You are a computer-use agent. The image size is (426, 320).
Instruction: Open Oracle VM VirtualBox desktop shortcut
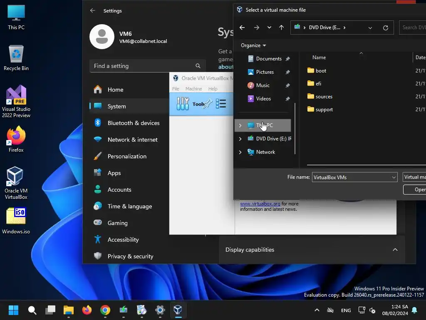pos(16,183)
